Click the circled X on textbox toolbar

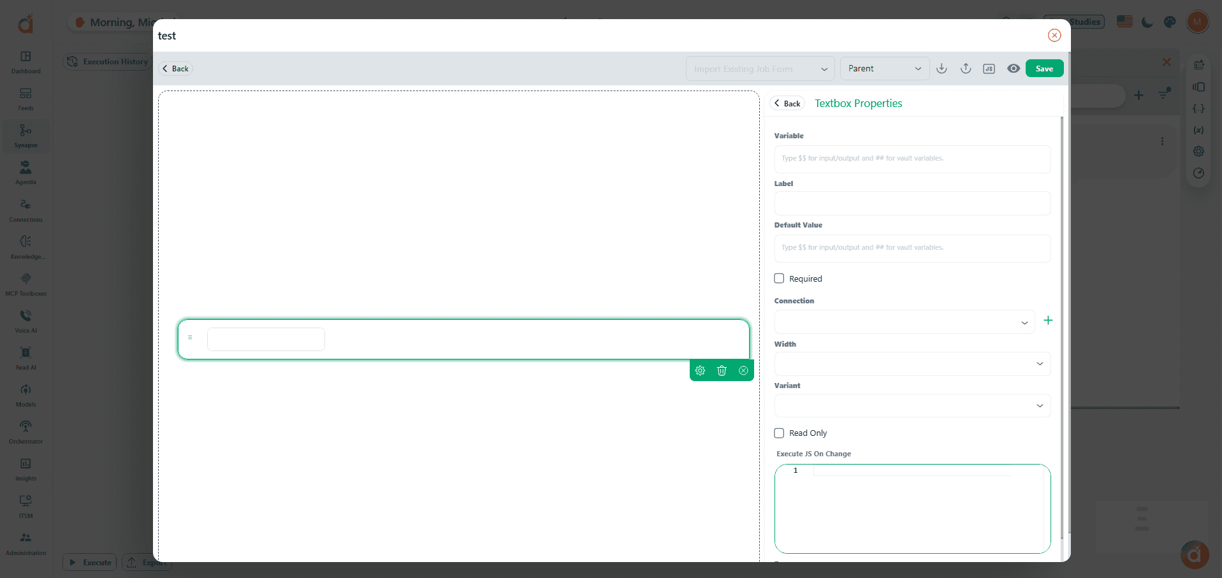pyautogui.click(x=743, y=370)
